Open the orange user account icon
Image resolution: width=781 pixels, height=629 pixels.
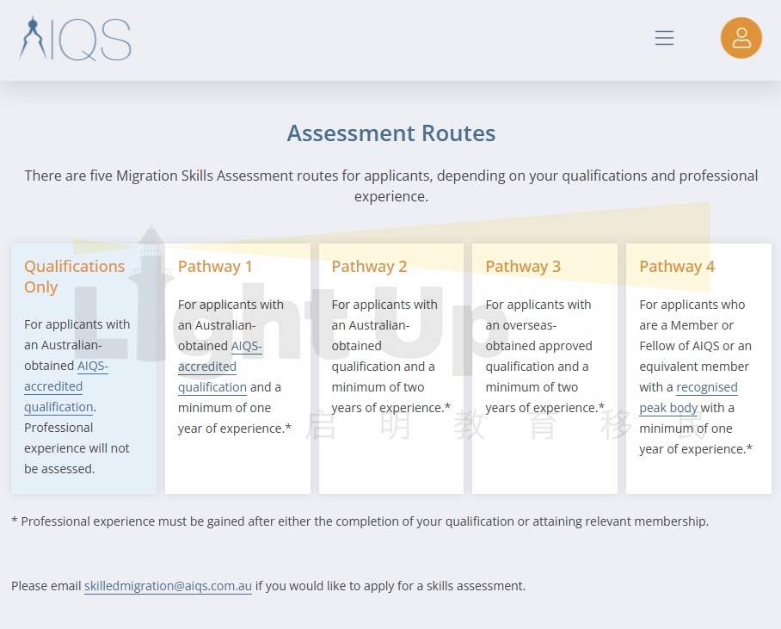(741, 38)
